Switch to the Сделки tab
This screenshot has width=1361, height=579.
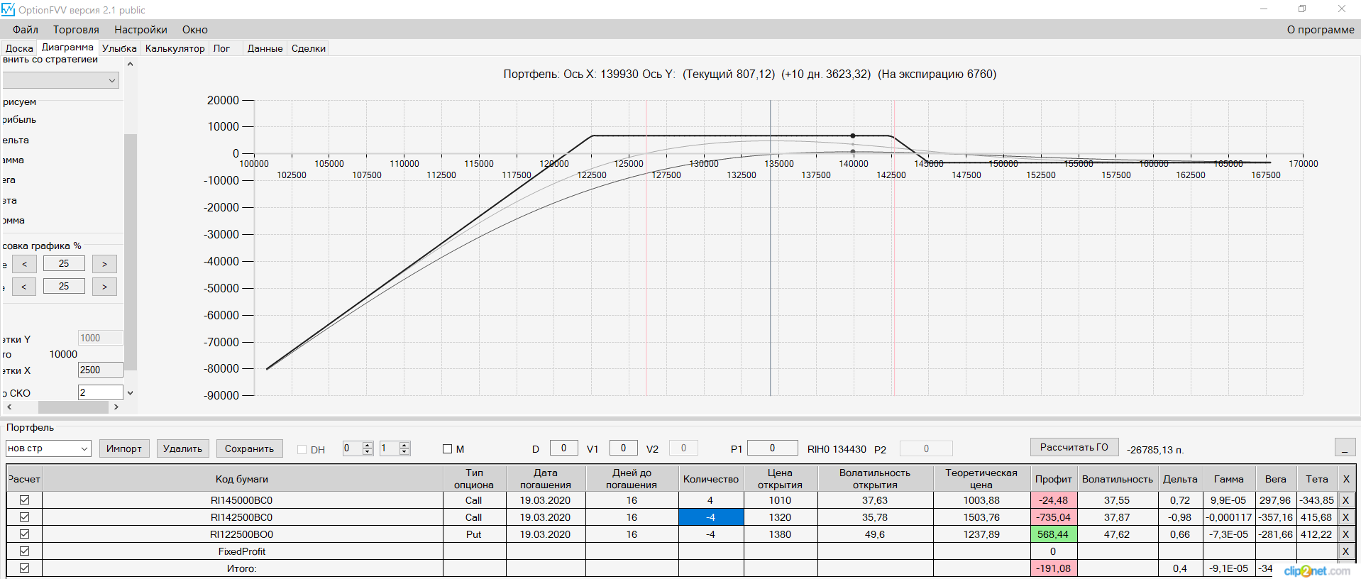(309, 48)
